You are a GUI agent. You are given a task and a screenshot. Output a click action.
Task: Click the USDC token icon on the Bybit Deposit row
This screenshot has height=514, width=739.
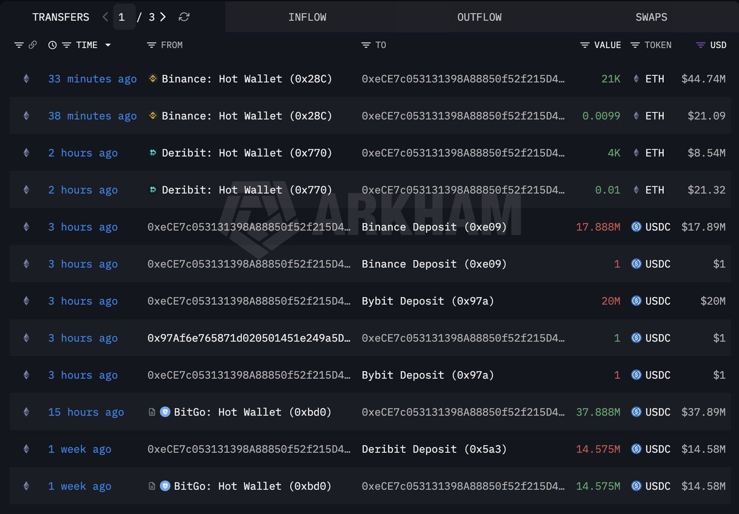635,301
